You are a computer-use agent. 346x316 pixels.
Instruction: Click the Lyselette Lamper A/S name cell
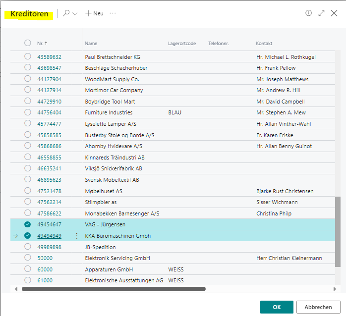click(x=111, y=124)
